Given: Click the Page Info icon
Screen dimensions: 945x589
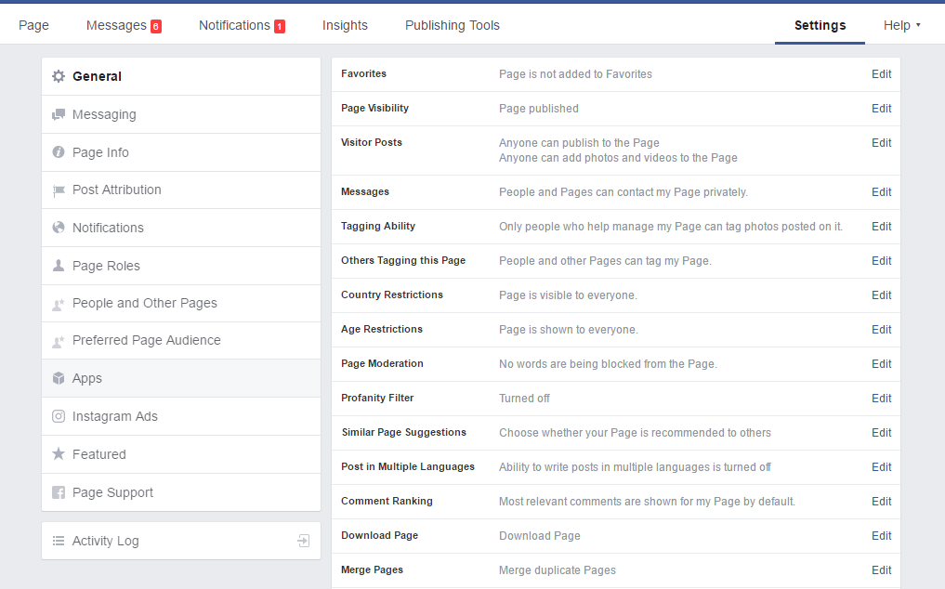Looking at the screenshot, I should click(x=58, y=152).
